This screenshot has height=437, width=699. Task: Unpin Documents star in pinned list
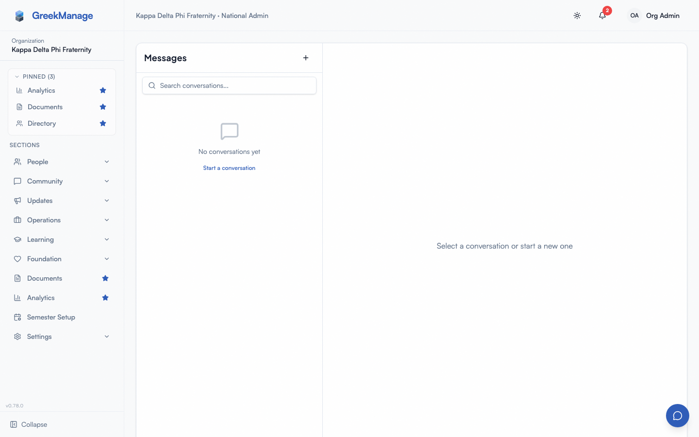[x=103, y=107]
